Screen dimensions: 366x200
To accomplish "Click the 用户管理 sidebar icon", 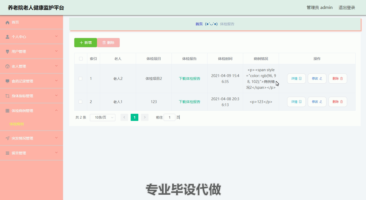I will click(7, 52).
